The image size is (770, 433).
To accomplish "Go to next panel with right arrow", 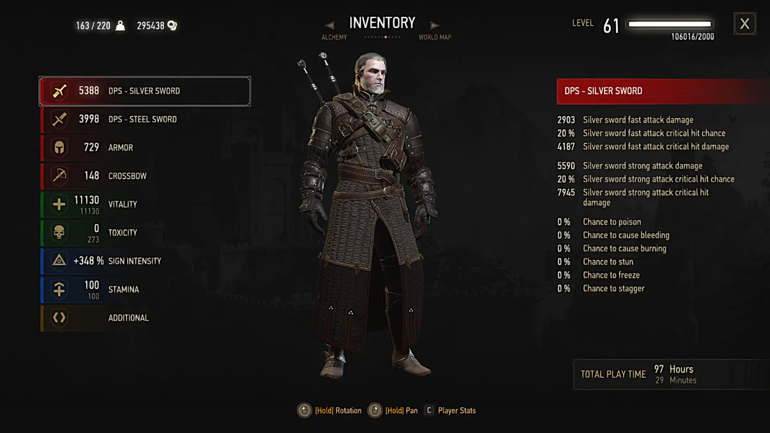I will pos(435,26).
